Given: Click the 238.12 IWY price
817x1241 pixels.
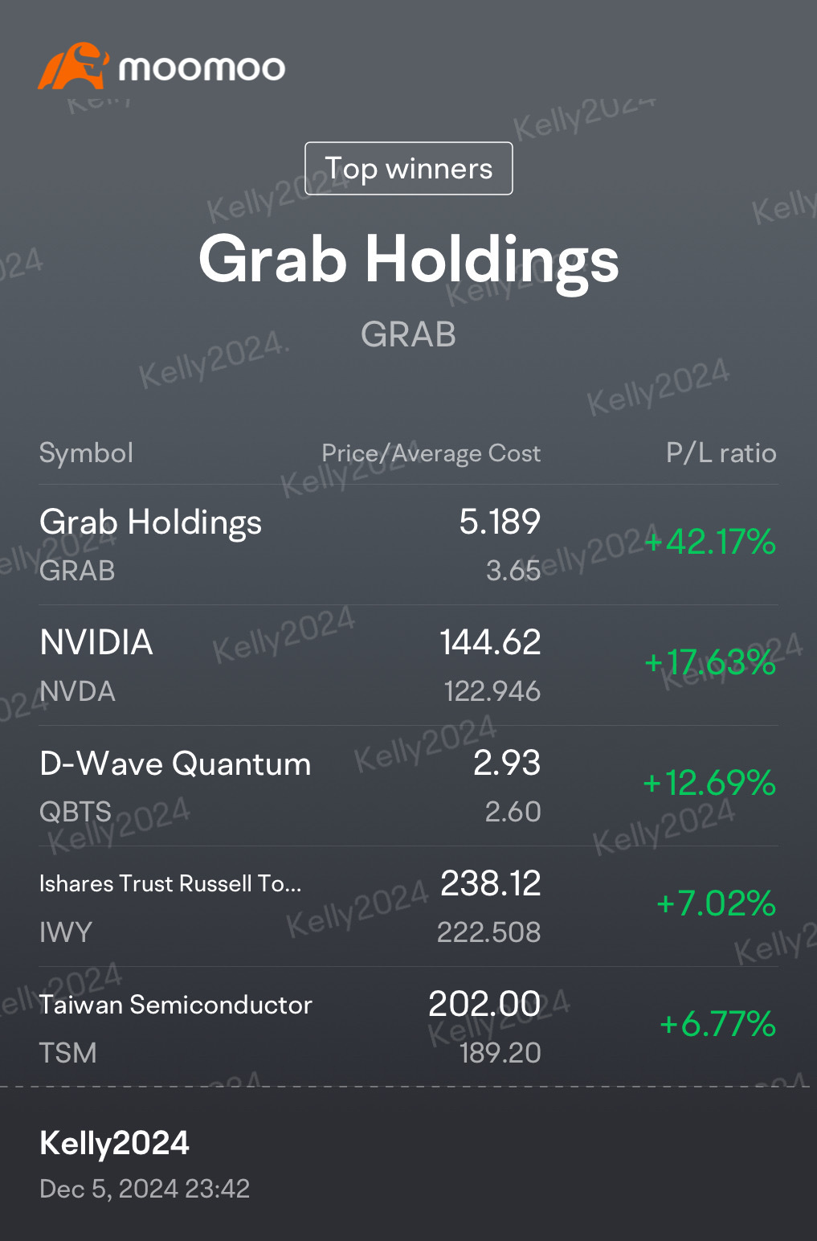Looking at the screenshot, I should pyautogui.click(x=491, y=883).
